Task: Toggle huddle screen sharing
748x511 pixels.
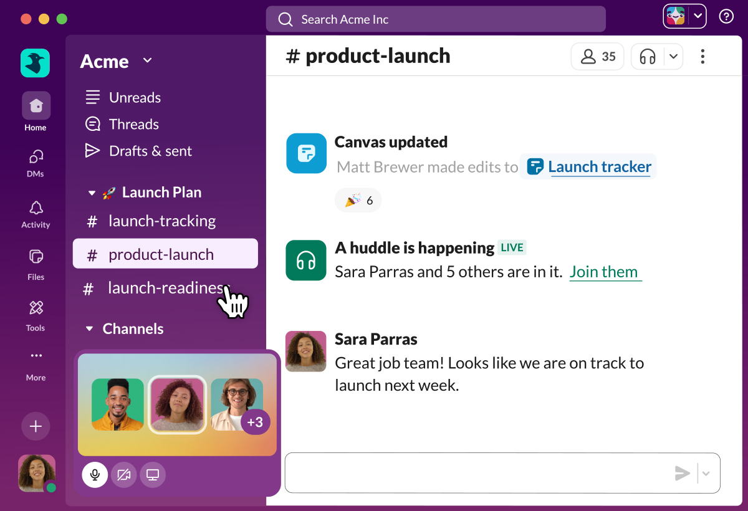Action: click(153, 475)
